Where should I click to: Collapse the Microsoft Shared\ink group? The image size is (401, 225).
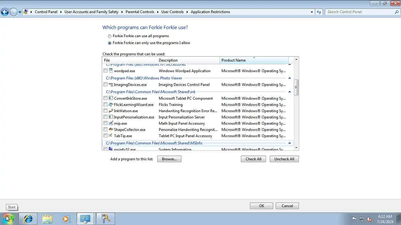(289, 92)
